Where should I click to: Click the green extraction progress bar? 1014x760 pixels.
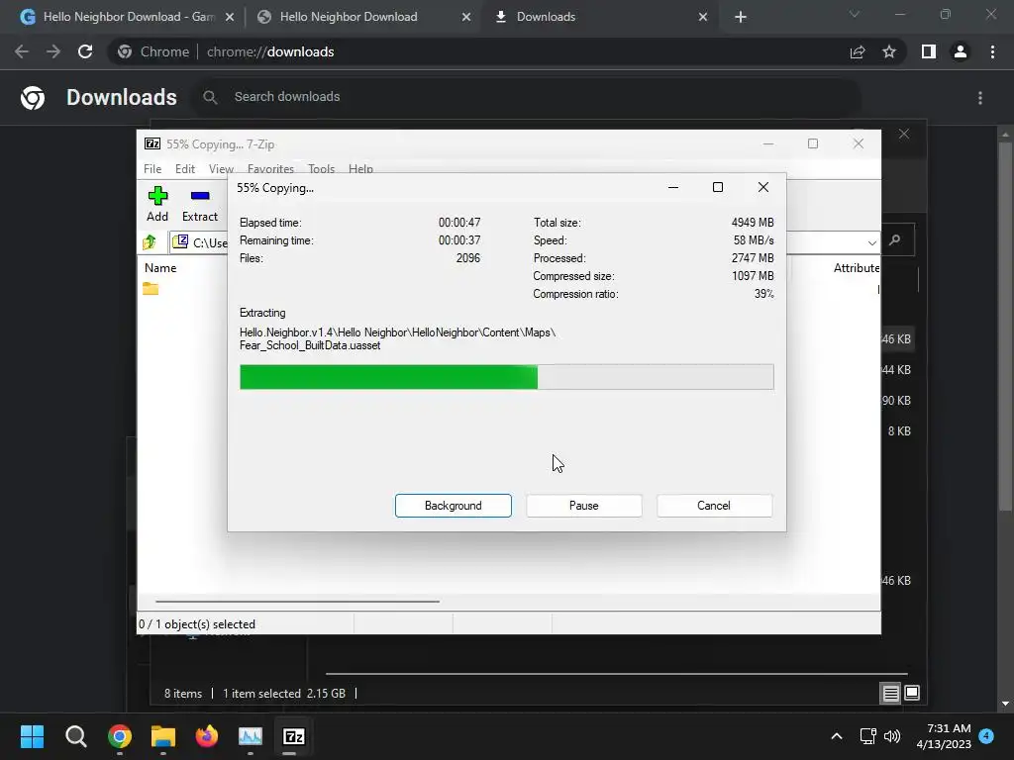(x=506, y=377)
